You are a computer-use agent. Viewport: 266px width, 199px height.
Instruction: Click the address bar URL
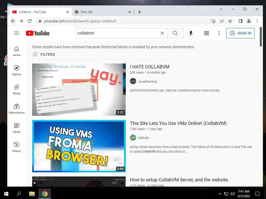(80, 21)
